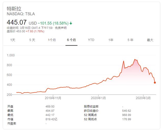Click the 盘后价 453.00 after-hours value
The height and width of the screenshot is (131, 163).
(21, 31)
